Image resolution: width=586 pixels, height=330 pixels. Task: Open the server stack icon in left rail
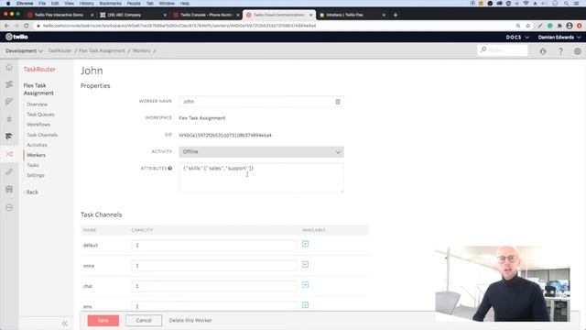click(9, 190)
